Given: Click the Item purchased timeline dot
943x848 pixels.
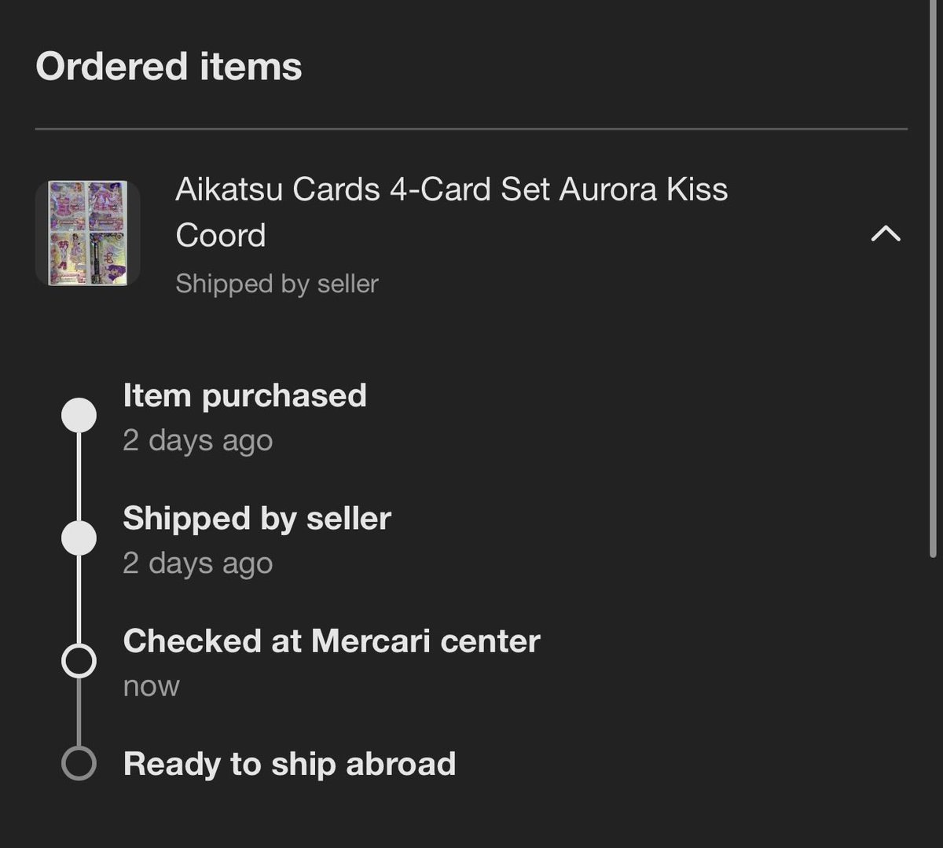Looking at the screenshot, I should click(79, 415).
